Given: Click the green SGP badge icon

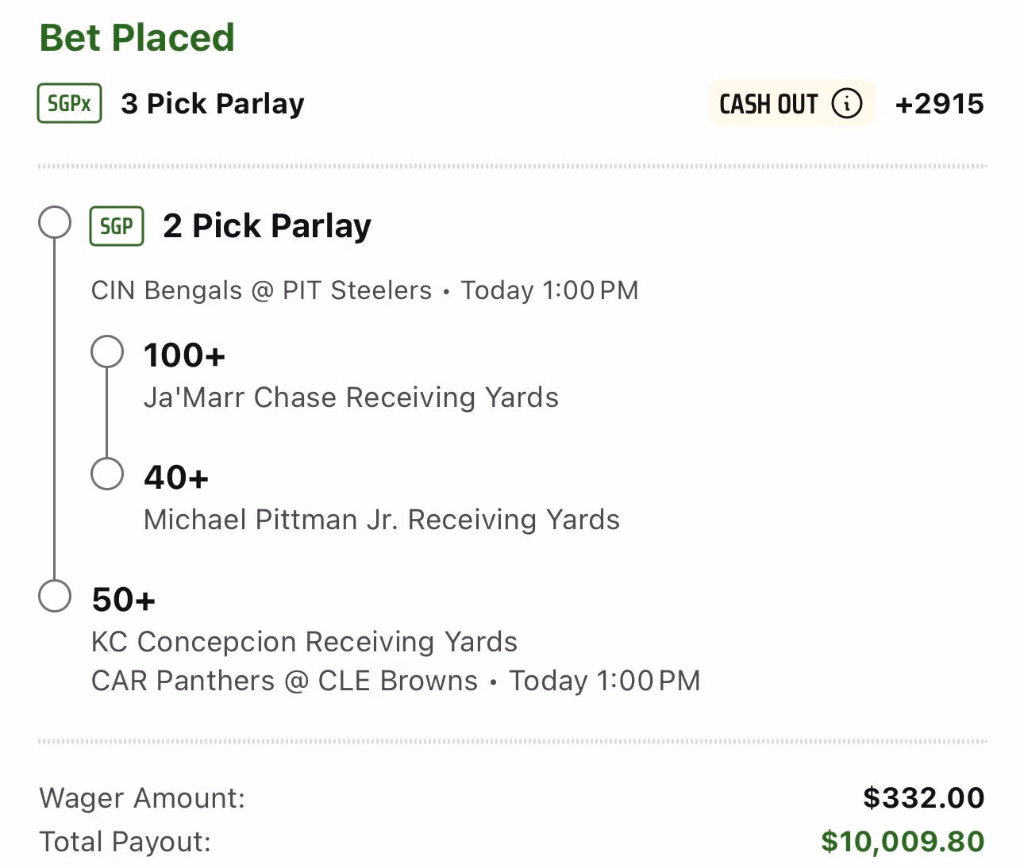Looking at the screenshot, I should point(117,226).
